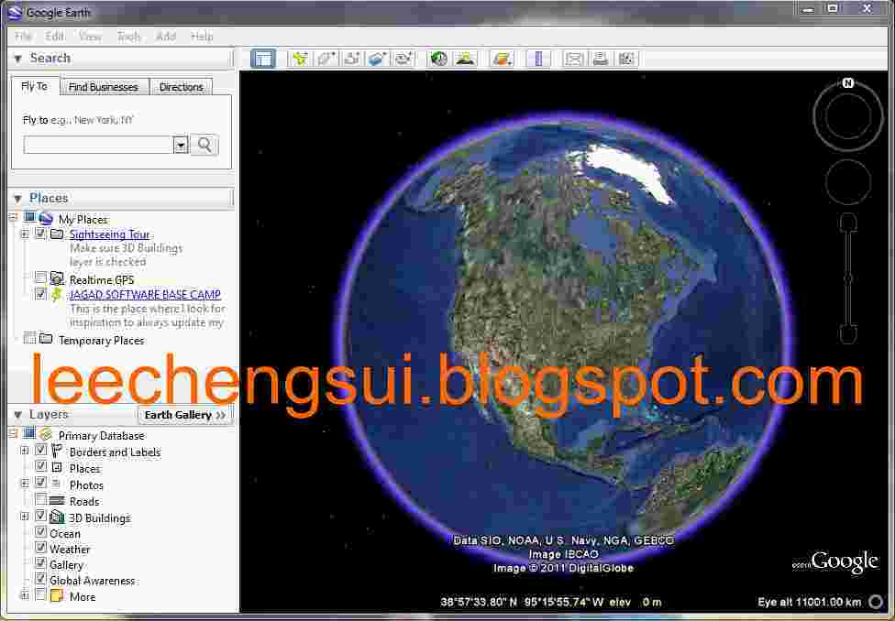This screenshot has width=895, height=621.
Task: Uncheck the Global Awareness layer
Action: click(40, 580)
